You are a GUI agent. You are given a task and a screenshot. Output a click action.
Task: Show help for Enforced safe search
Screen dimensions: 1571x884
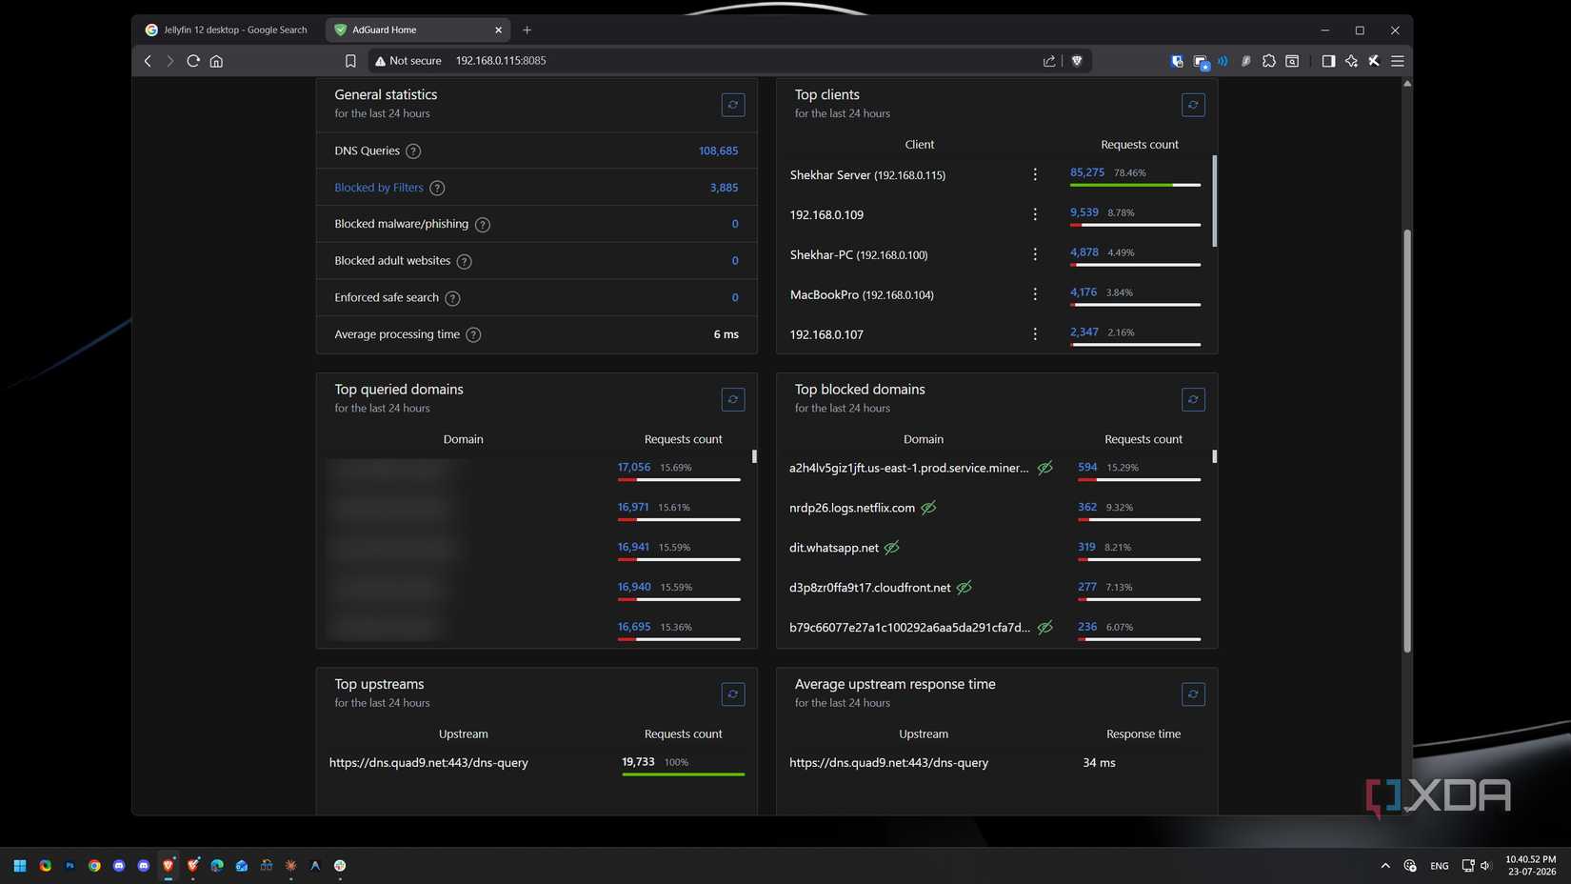[452, 298]
